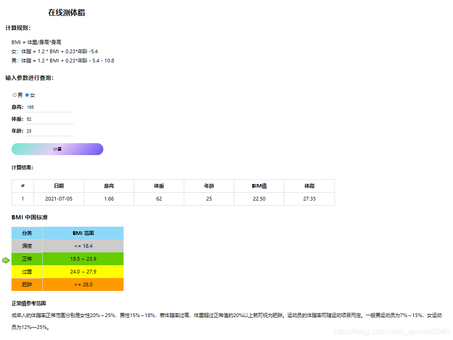Click the 计算规则 heading
Viewport: 453px width, 340px height.
18,28
